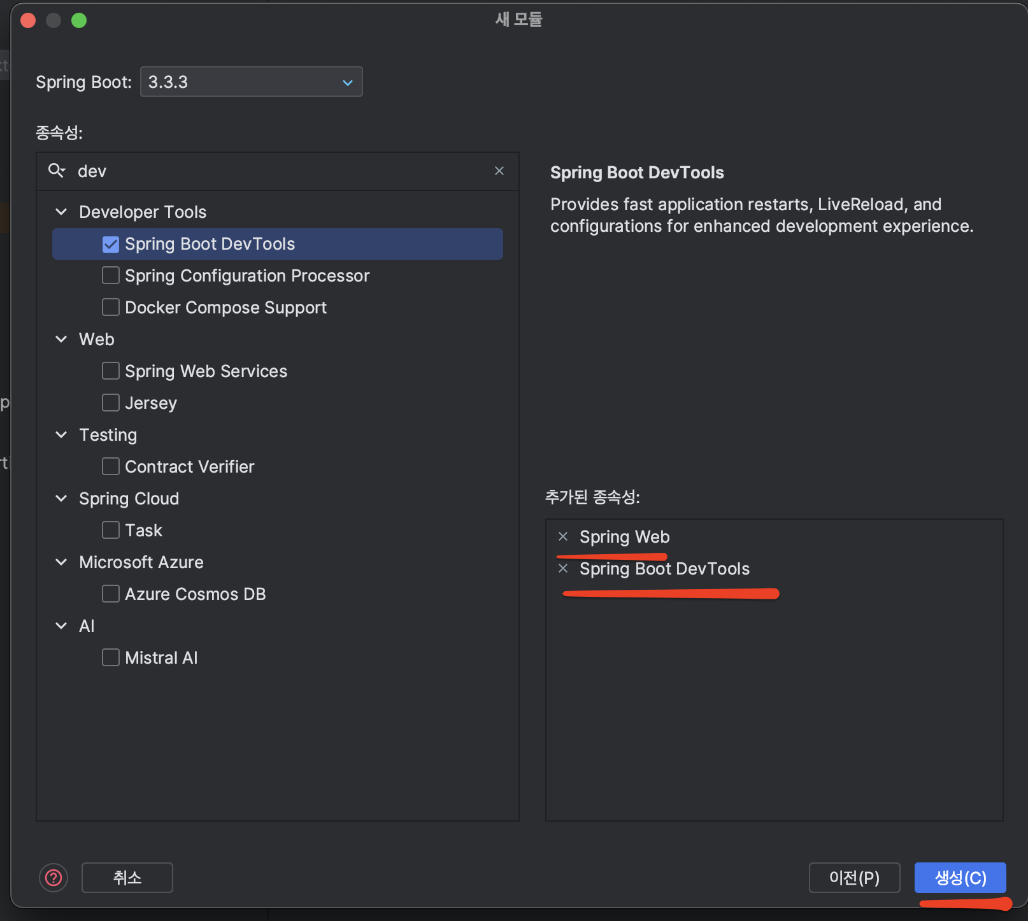Viewport: 1028px width, 921px height.
Task: Select the Developer Tools group label
Action: click(x=143, y=212)
